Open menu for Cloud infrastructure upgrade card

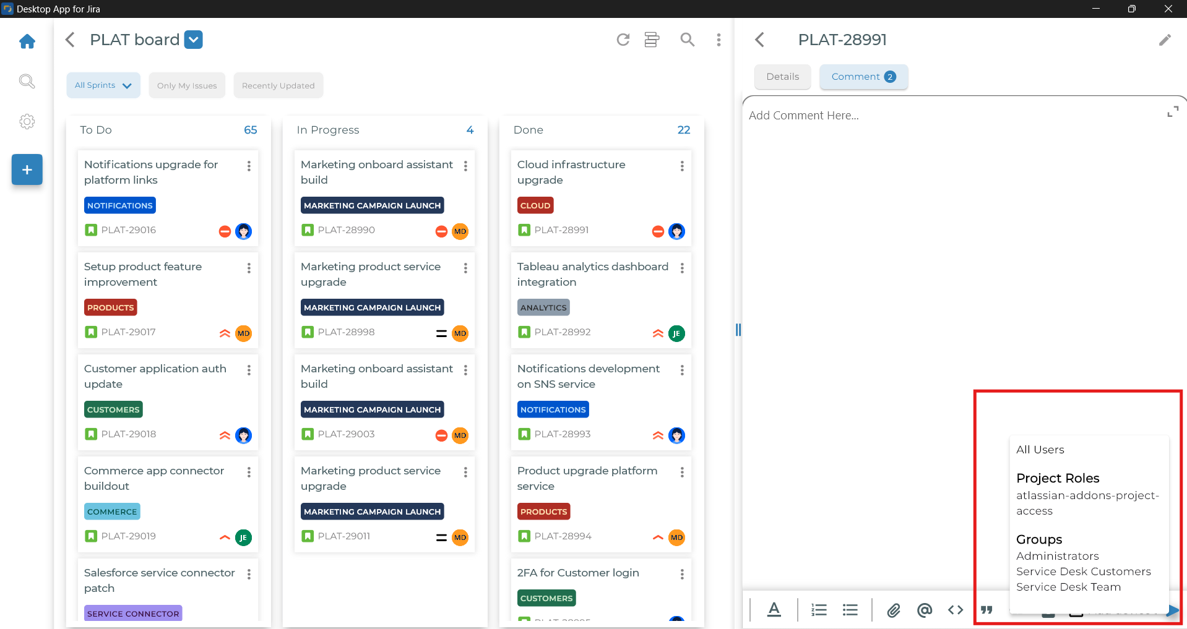coord(682,166)
